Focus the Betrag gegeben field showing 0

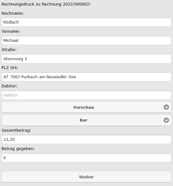(x=86, y=158)
